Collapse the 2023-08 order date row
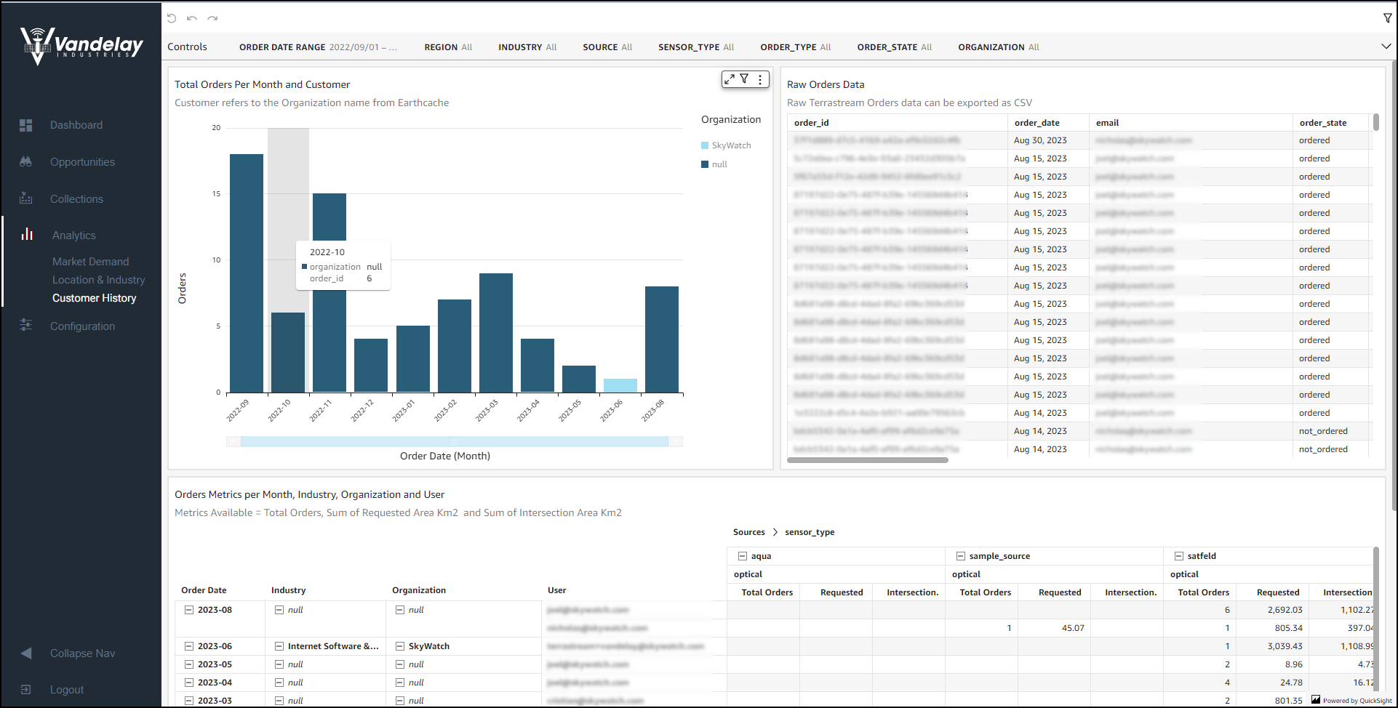This screenshot has width=1398, height=708. (x=189, y=610)
